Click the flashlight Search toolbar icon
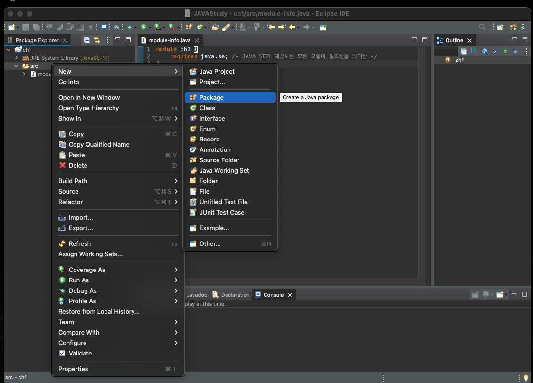Viewport: 533px width, 383px height. 226,27
